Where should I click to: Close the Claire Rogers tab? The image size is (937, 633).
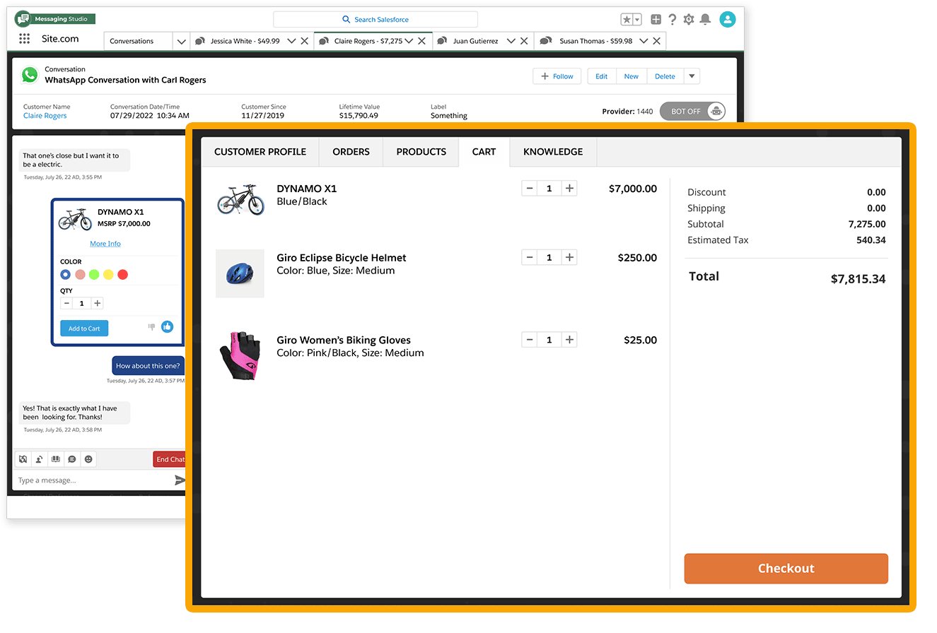point(422,41)
